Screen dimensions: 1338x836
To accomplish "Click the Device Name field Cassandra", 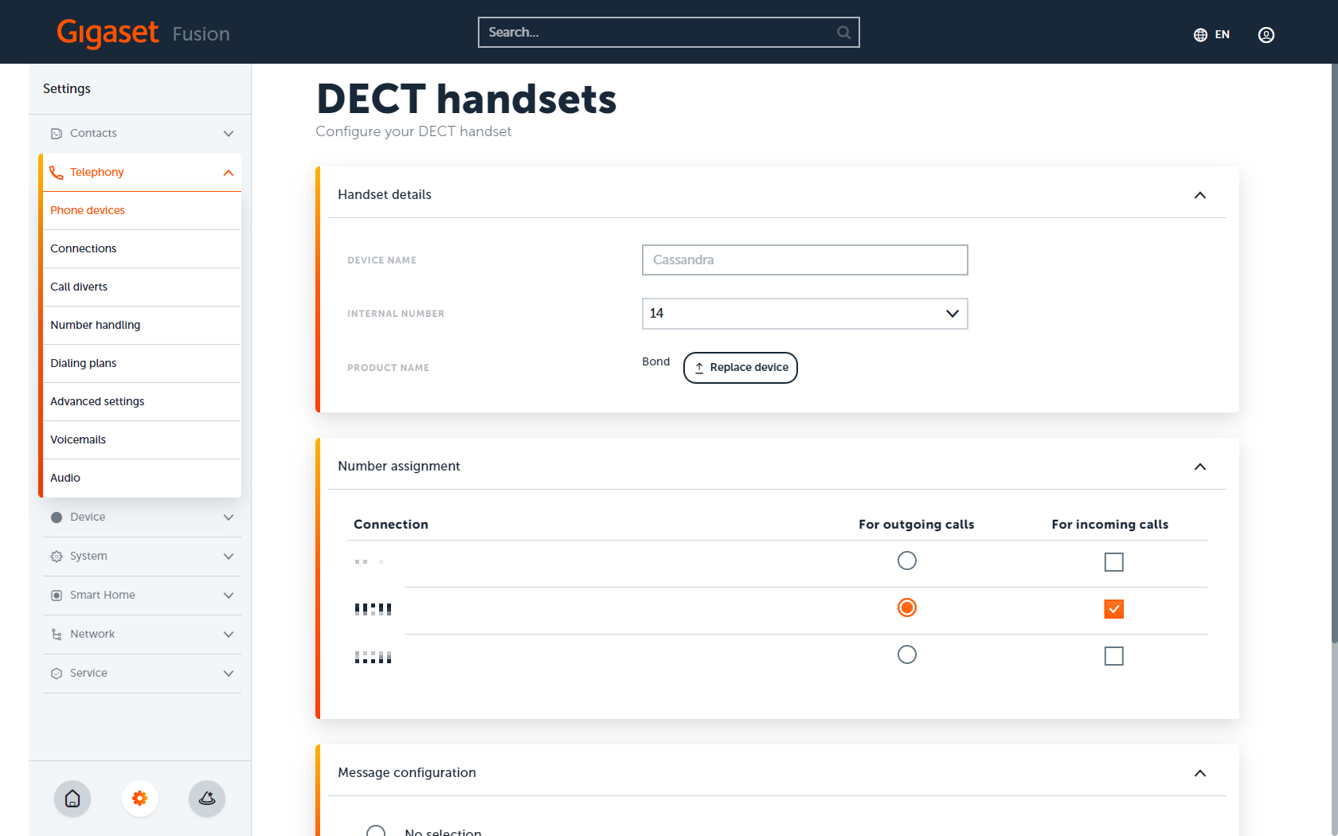I will point(805,260).
